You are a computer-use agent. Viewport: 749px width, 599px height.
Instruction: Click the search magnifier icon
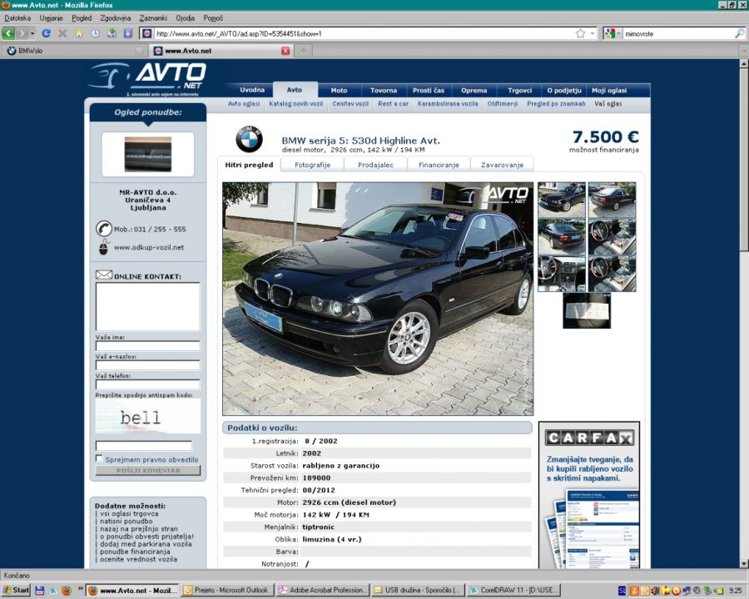click(x=739, y=33)
